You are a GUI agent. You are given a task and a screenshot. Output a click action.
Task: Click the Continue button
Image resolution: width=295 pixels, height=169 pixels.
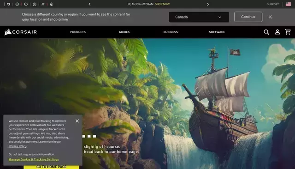[248, 17]
